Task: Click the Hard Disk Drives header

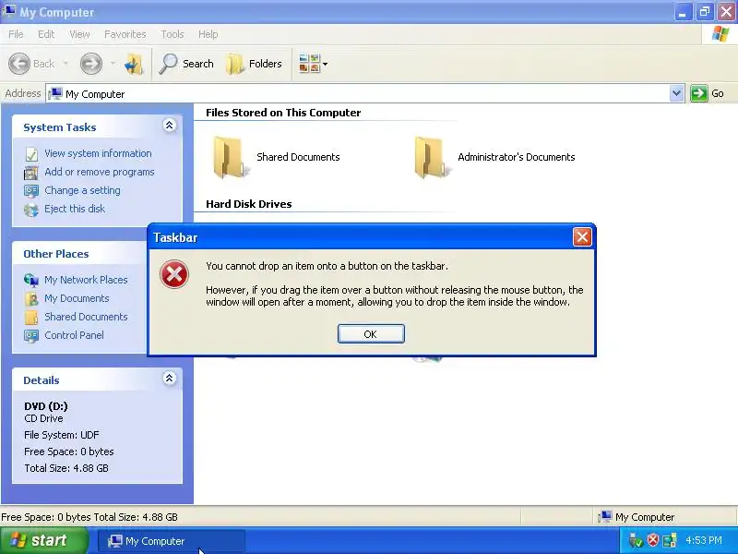Action: [x=248, y=204]
